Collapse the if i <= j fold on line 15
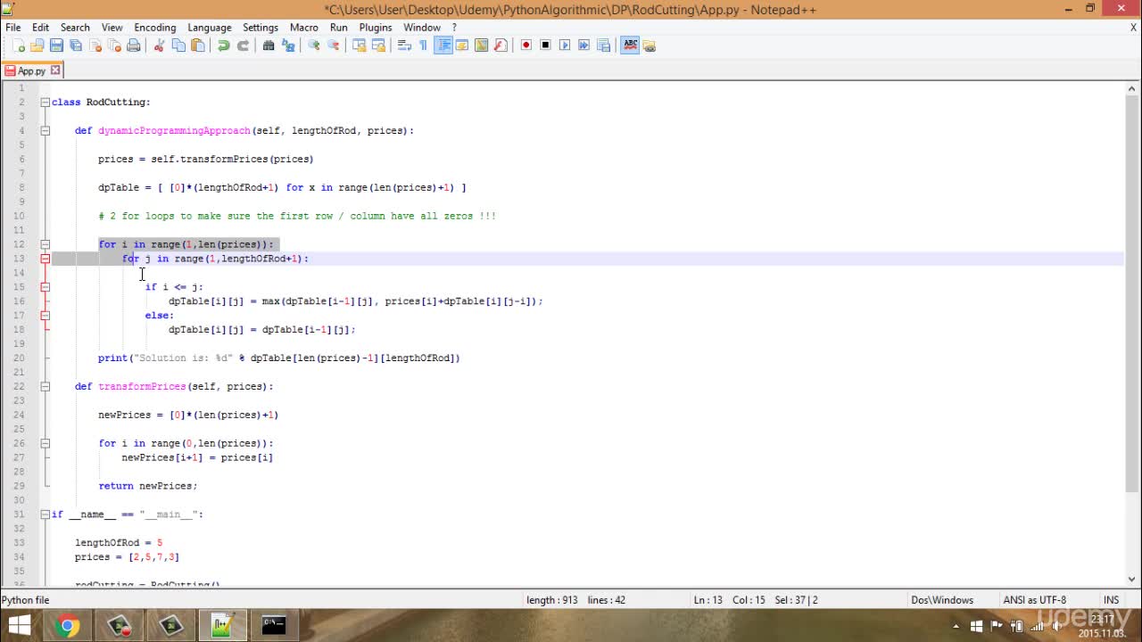 45,287
